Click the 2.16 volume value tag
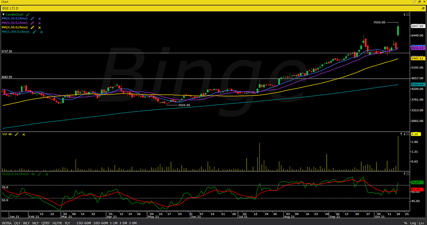This screenshot has height=225, width=427. click(x=416, y=134)
